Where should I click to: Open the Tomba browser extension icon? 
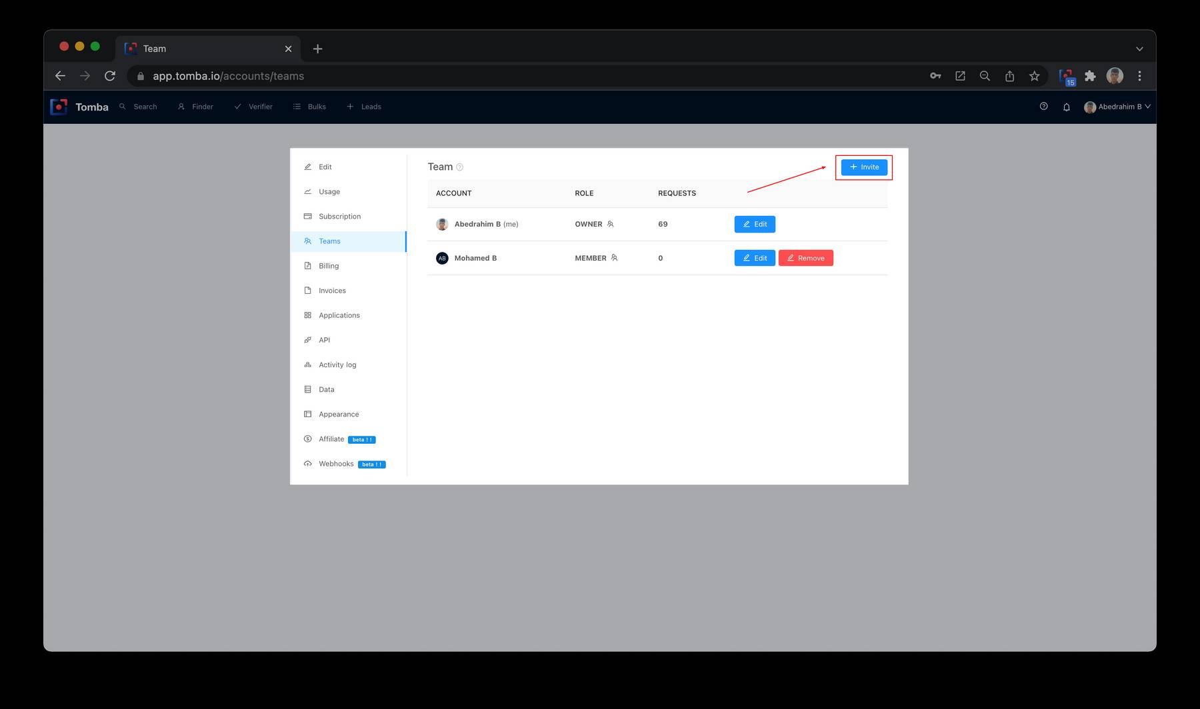click(x=1067, y=77)
